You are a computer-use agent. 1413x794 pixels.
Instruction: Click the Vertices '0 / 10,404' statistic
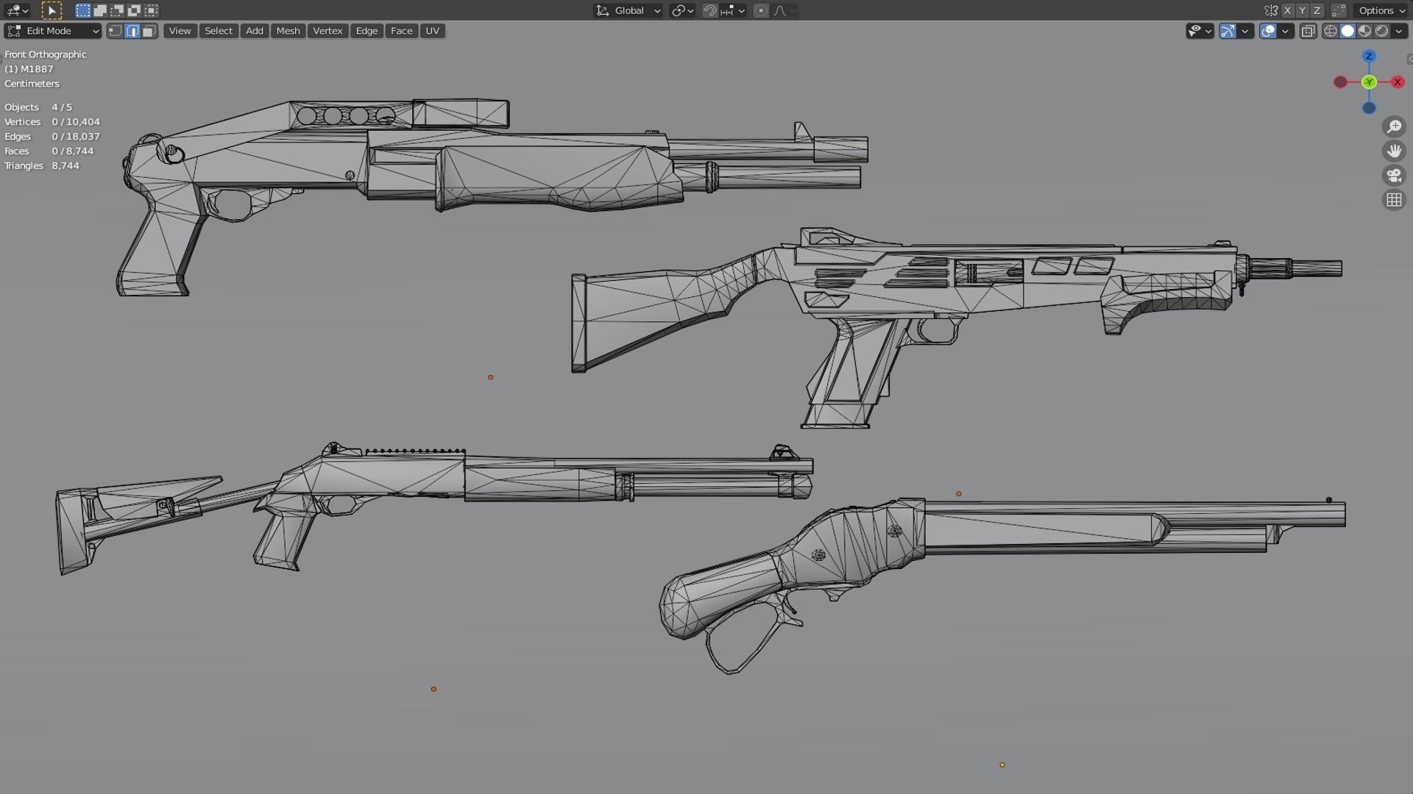[x=76, y=122]
